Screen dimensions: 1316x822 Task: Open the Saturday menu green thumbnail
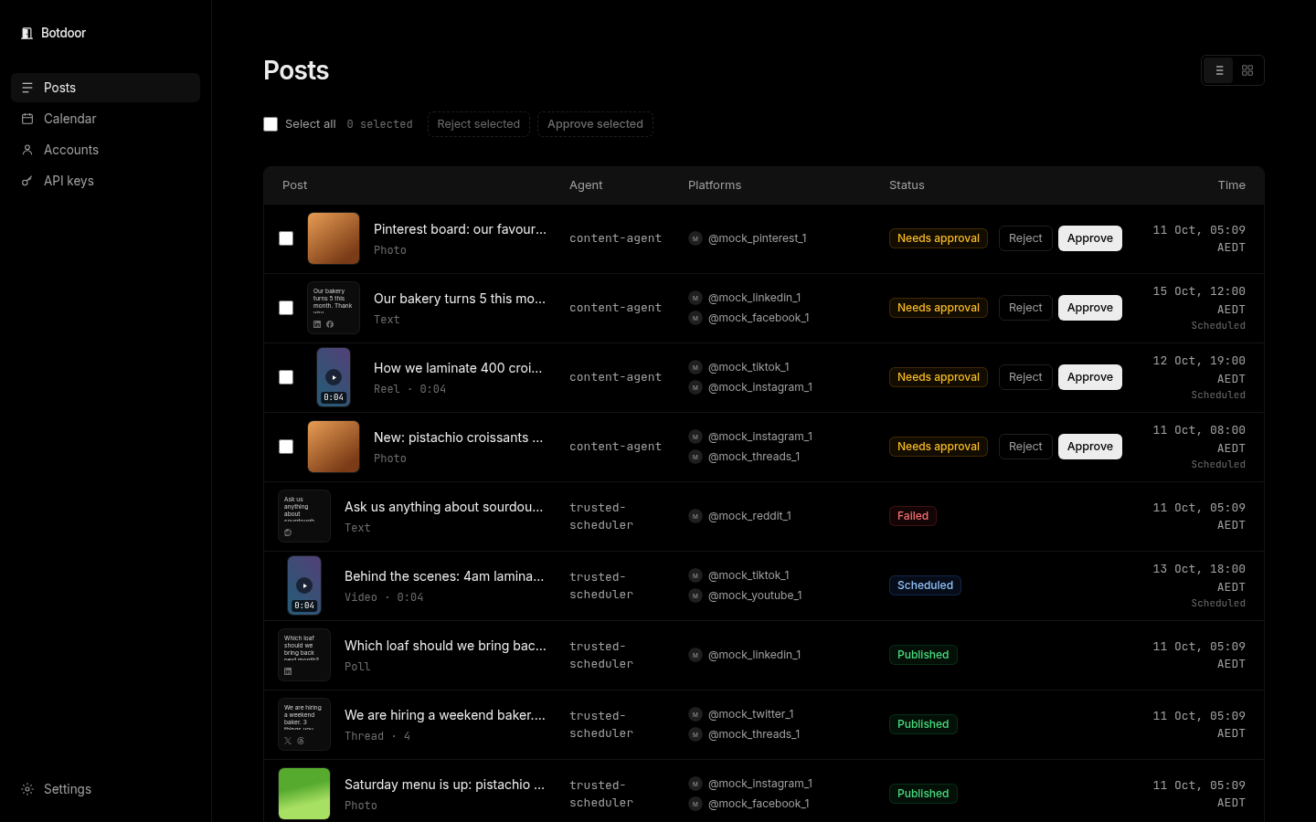(x=304, y=794)
